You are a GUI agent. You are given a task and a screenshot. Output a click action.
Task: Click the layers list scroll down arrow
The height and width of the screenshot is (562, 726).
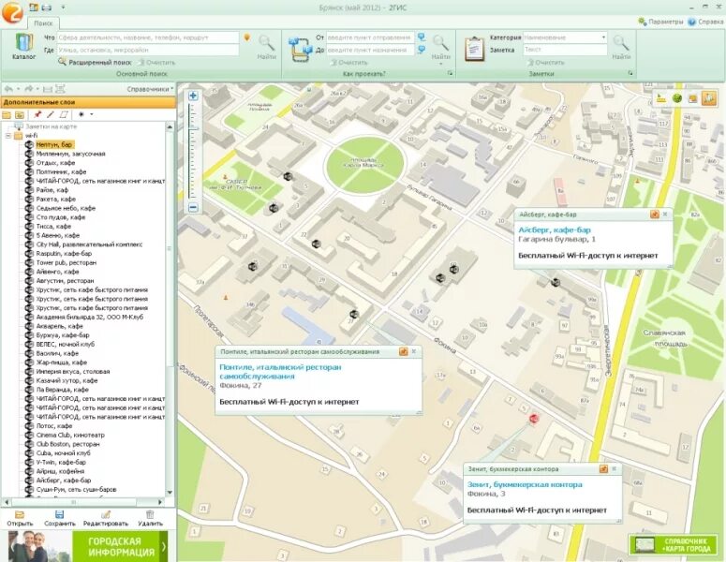tap(170, 492)
